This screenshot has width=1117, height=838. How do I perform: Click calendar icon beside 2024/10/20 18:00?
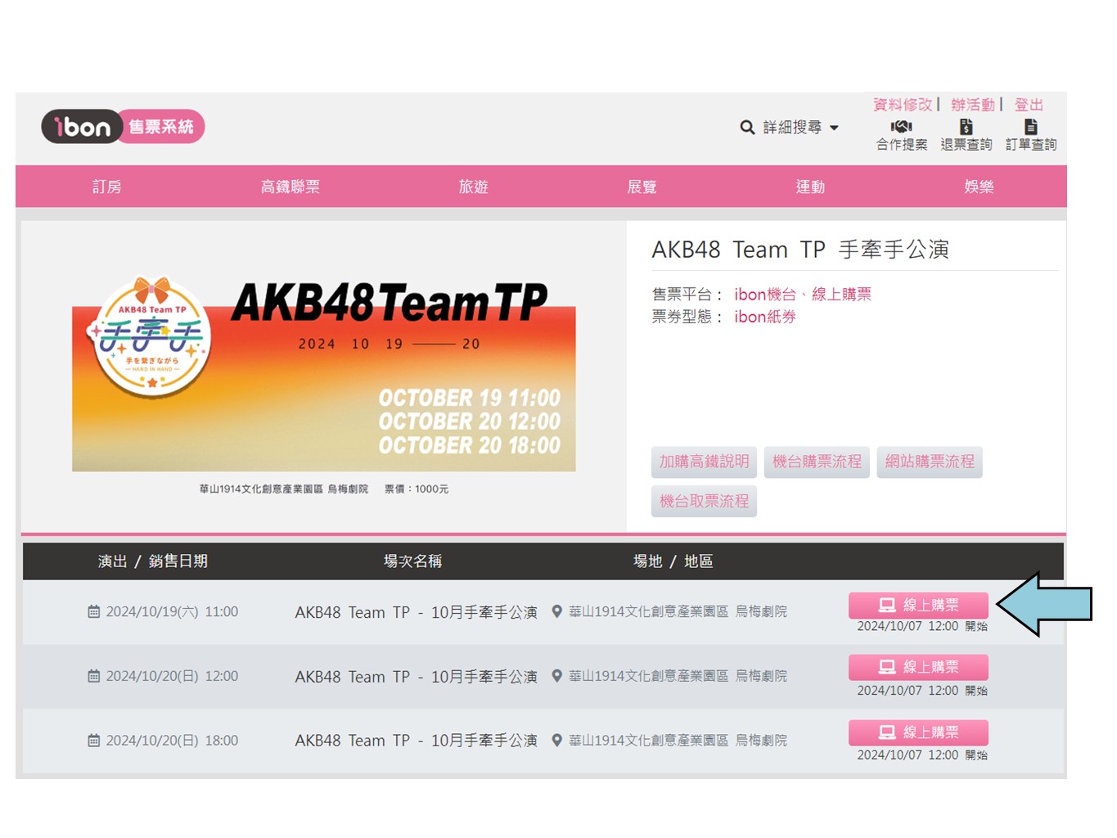point(94,741)
